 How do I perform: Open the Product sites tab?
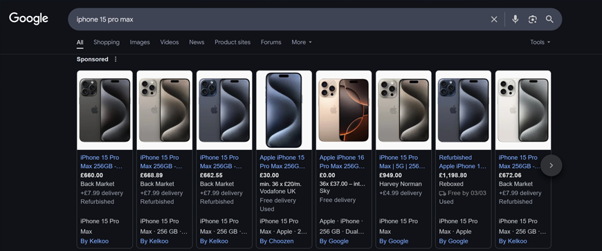click(232, 42)
